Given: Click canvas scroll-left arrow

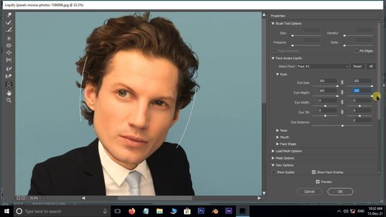Looking at the screenshot, I should [83, 198].
